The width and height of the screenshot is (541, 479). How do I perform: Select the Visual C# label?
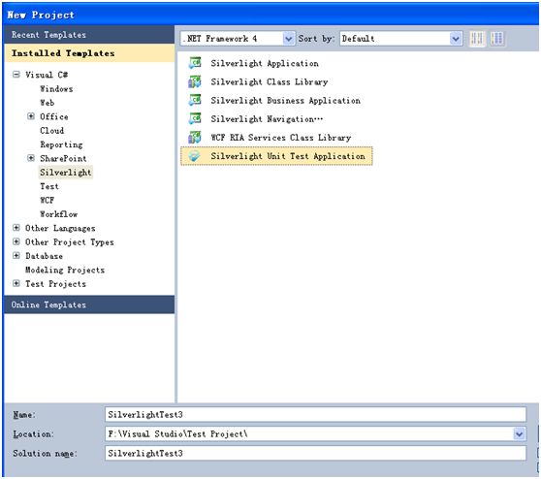tap(47, 75)
